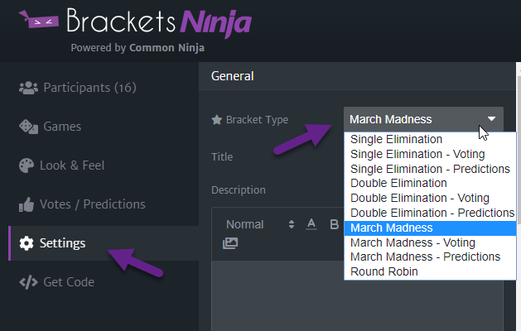Select Double Elimination from the list

[398, 183]
